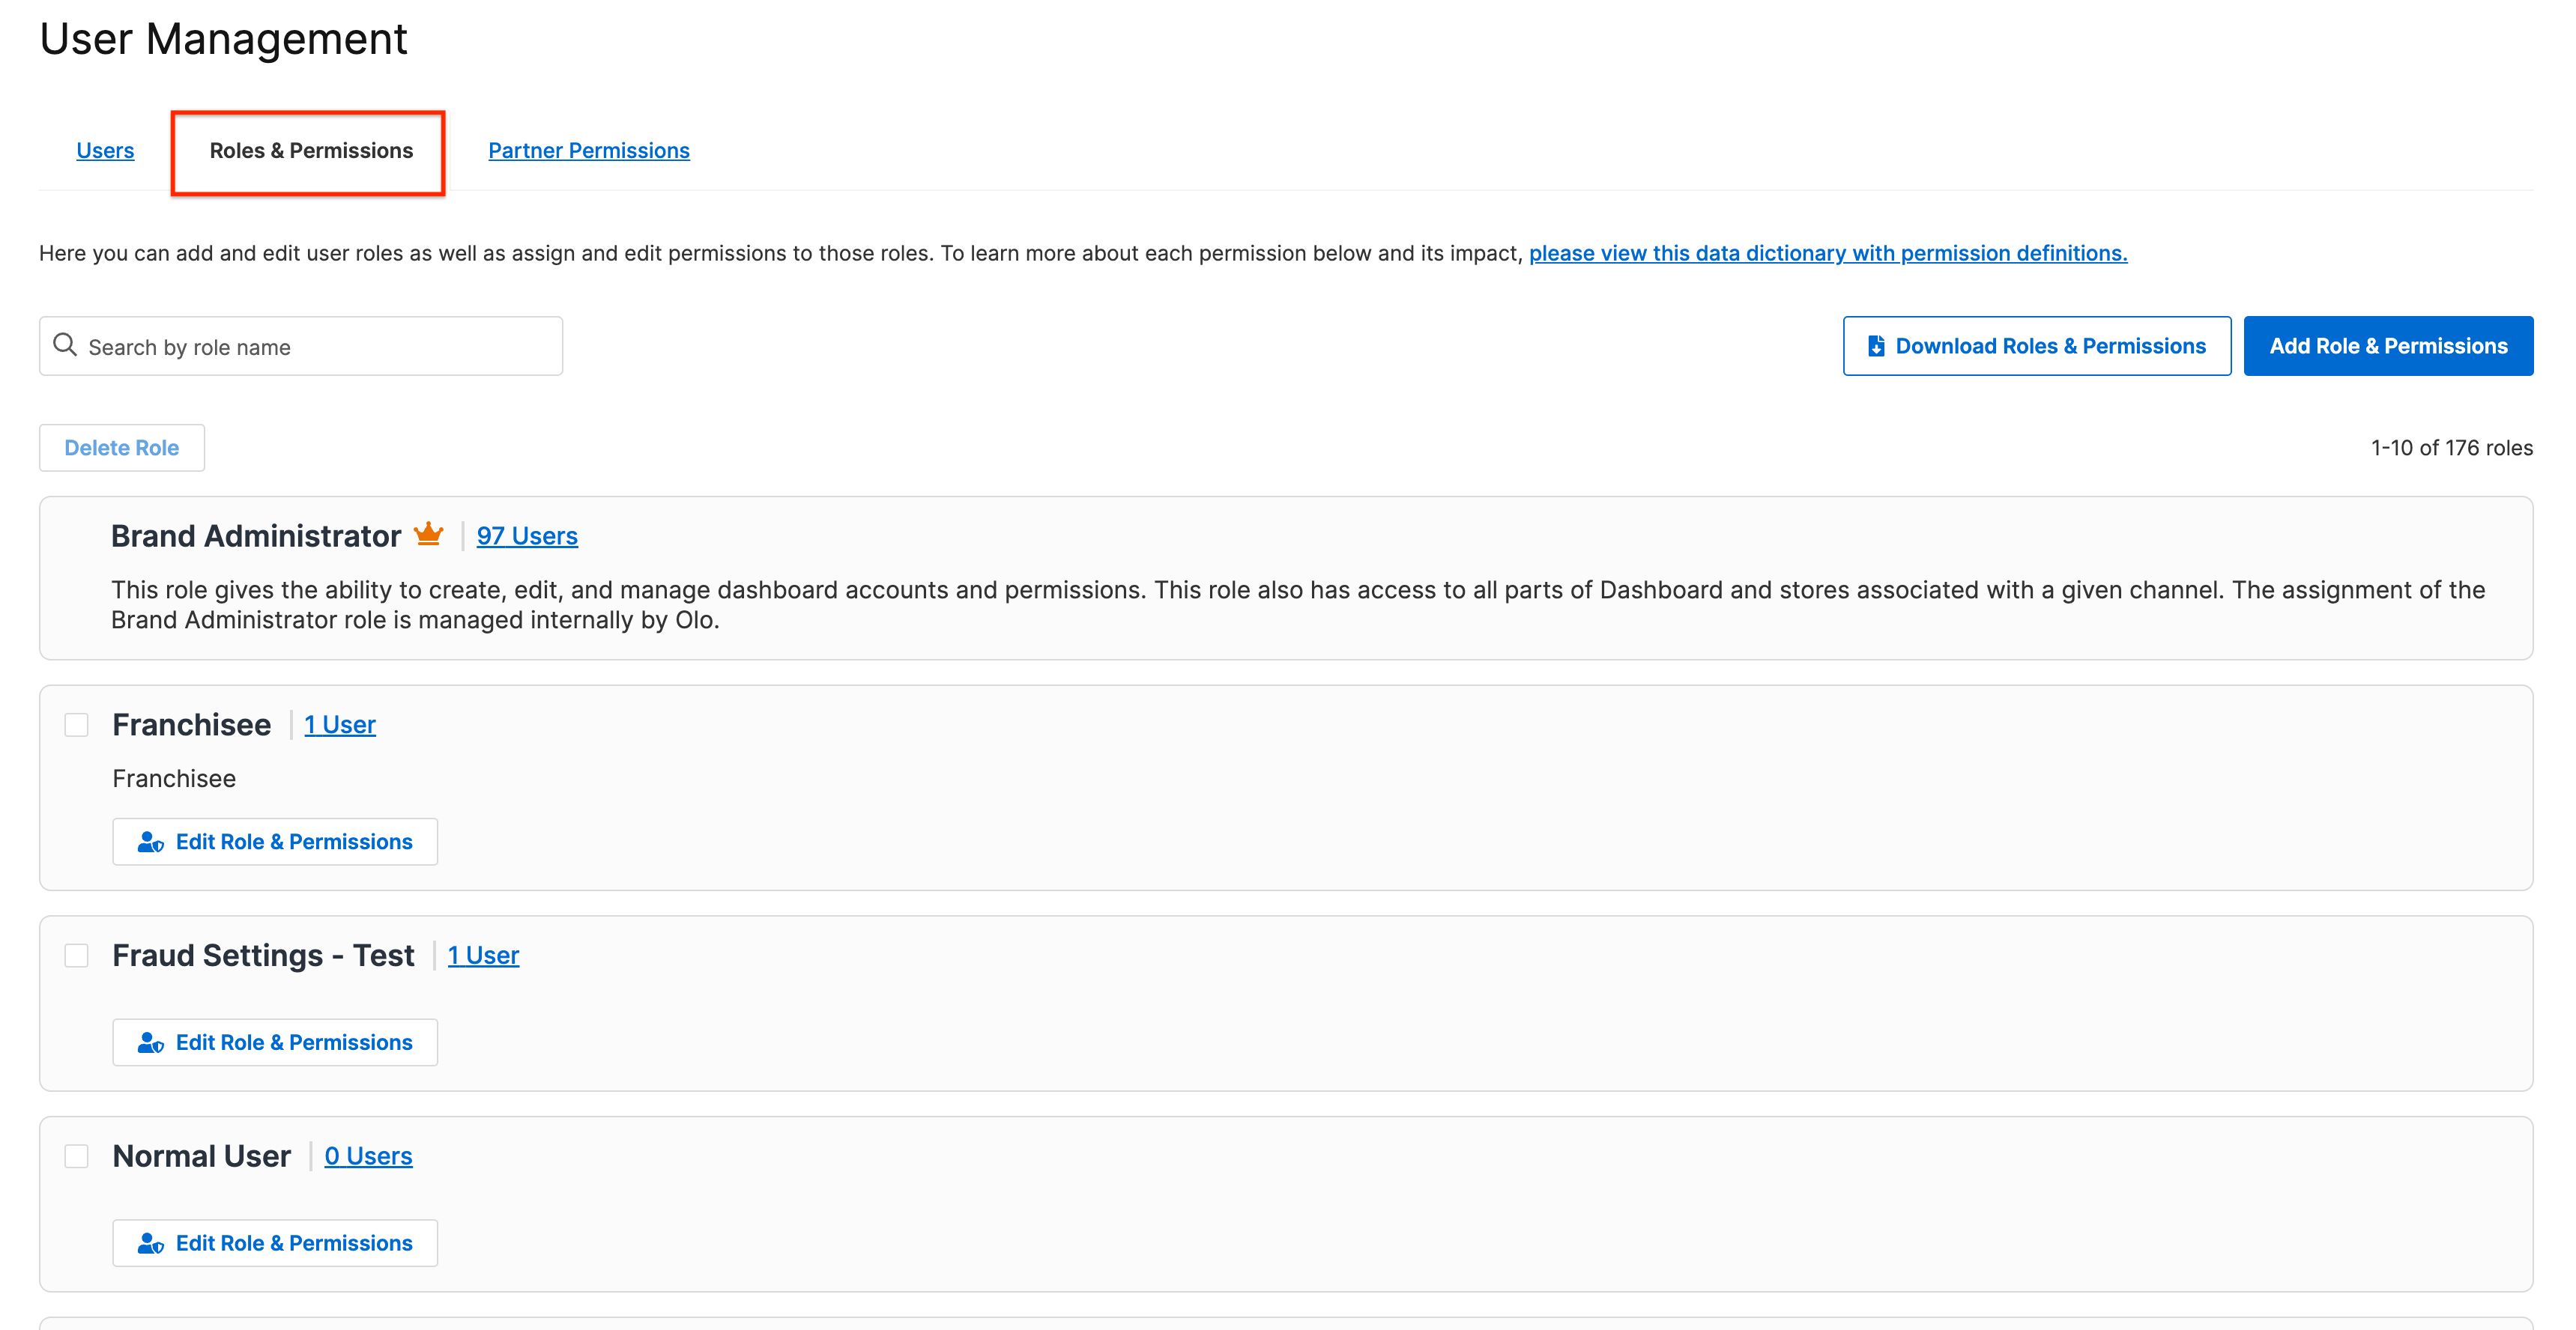The image size is (2576, 1330).
Task: Select the Franchisee role checkbox
Action: point(77,724)
